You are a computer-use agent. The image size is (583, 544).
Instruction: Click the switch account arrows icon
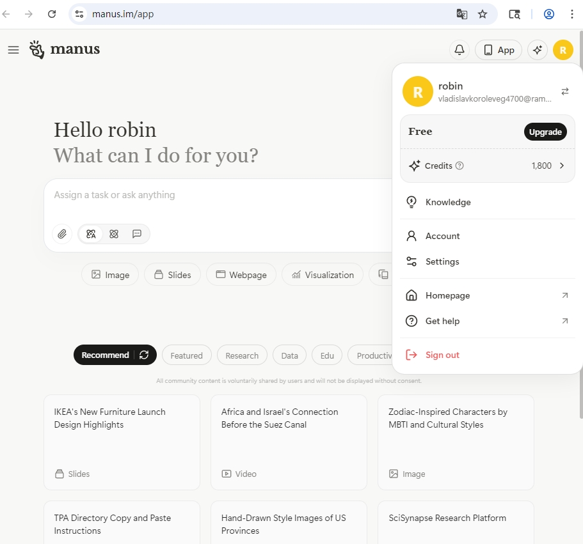(565, 91)
